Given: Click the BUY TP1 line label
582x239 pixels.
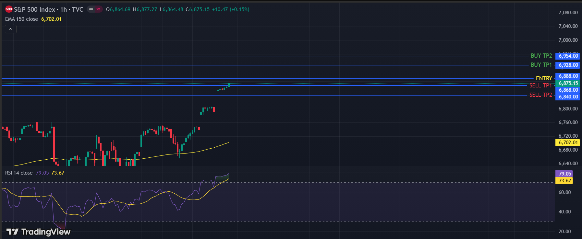Looking at the screenshot, I should 541,65.
